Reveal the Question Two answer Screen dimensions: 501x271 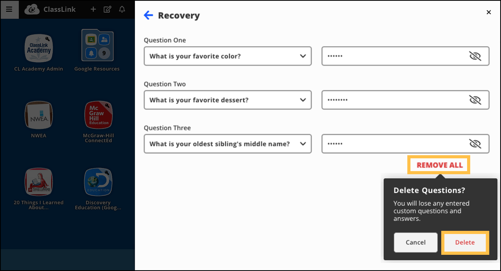(476, 100)
